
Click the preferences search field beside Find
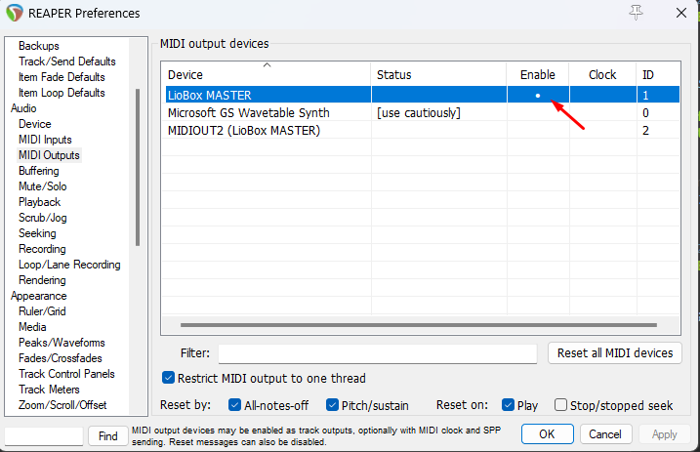point(44,436)
